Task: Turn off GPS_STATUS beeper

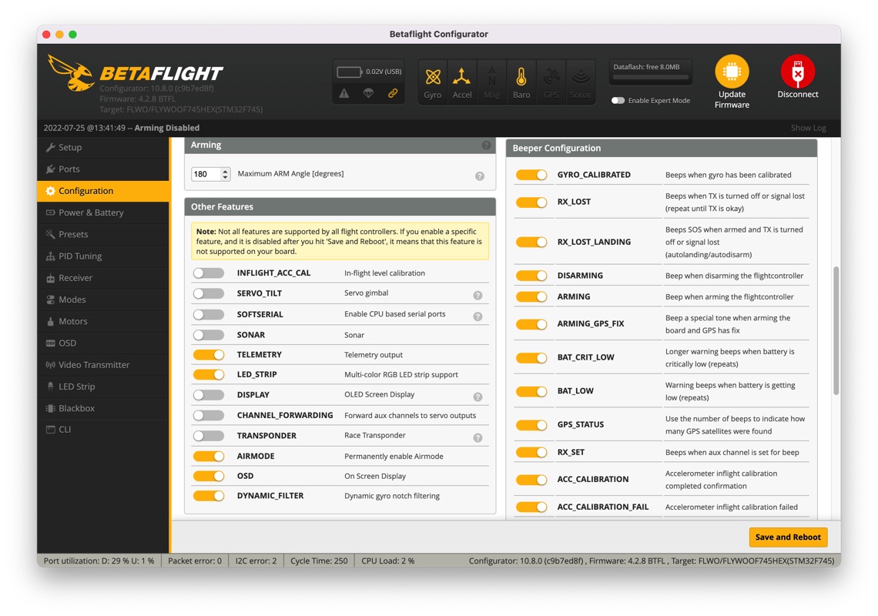Action: pyautogui.click(x=531, y=425)
